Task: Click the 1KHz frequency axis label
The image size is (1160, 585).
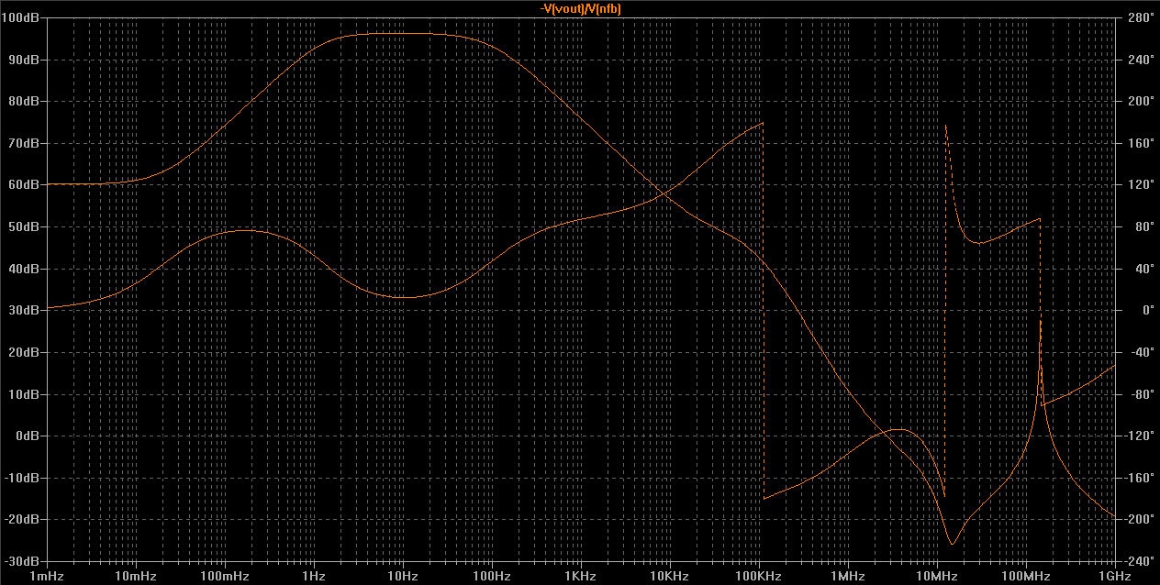Action: click(x=581, y=576)
